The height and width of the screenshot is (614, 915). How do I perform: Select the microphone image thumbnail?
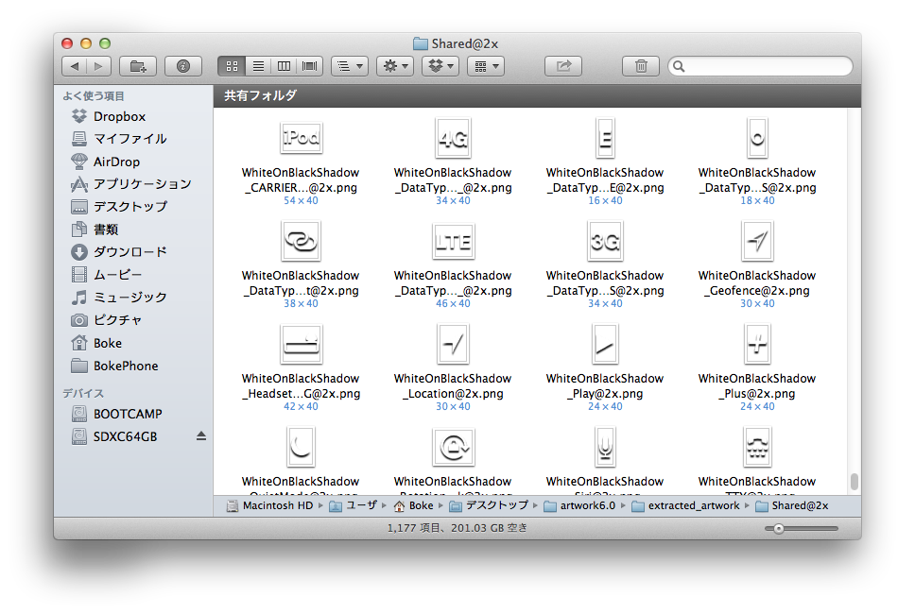pos(605,447)
